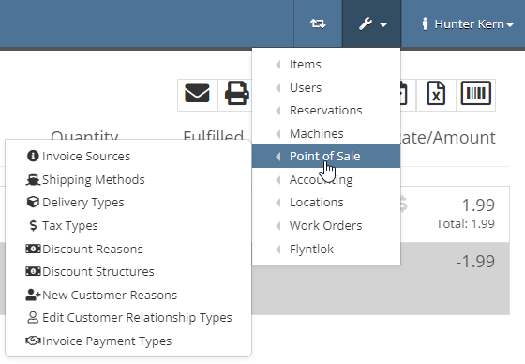Click the Fulfilled column header
Viewport: 525px width, 364px height.
point(214,135)
